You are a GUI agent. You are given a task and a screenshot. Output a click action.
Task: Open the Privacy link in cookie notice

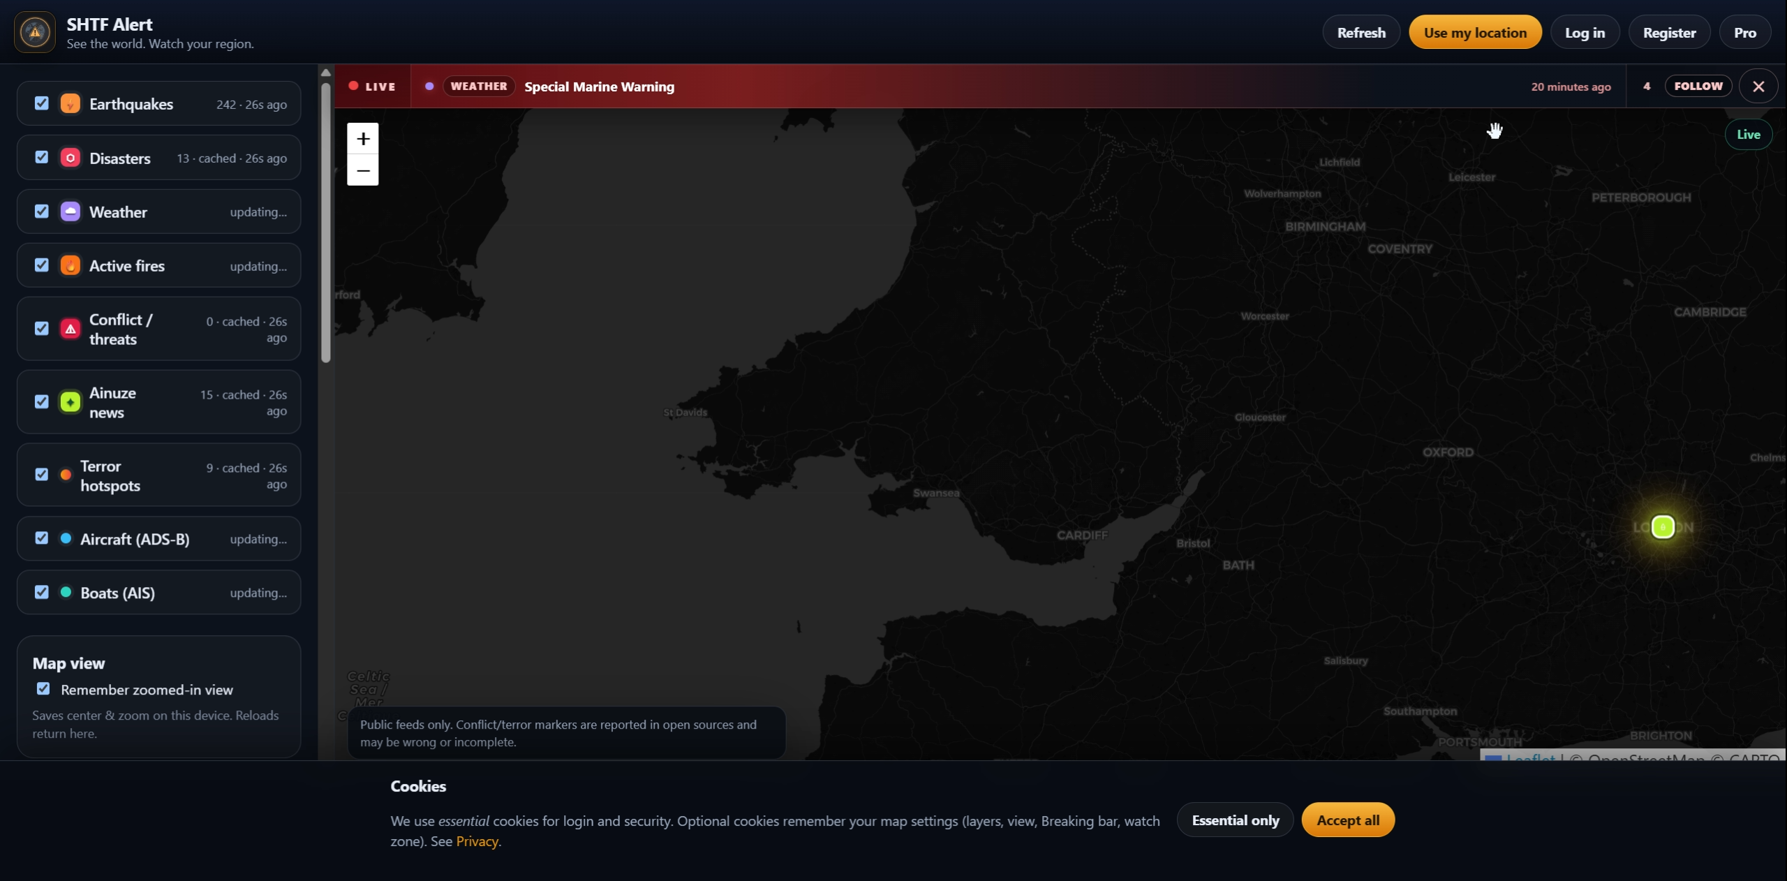pyautogui.click(x=477, y=842)
